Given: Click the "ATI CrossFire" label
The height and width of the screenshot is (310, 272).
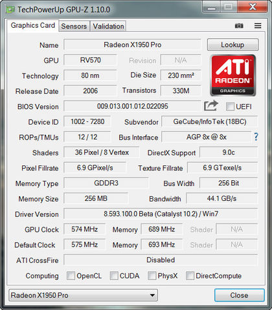Looking at the screenshot, I should (38, 260).
